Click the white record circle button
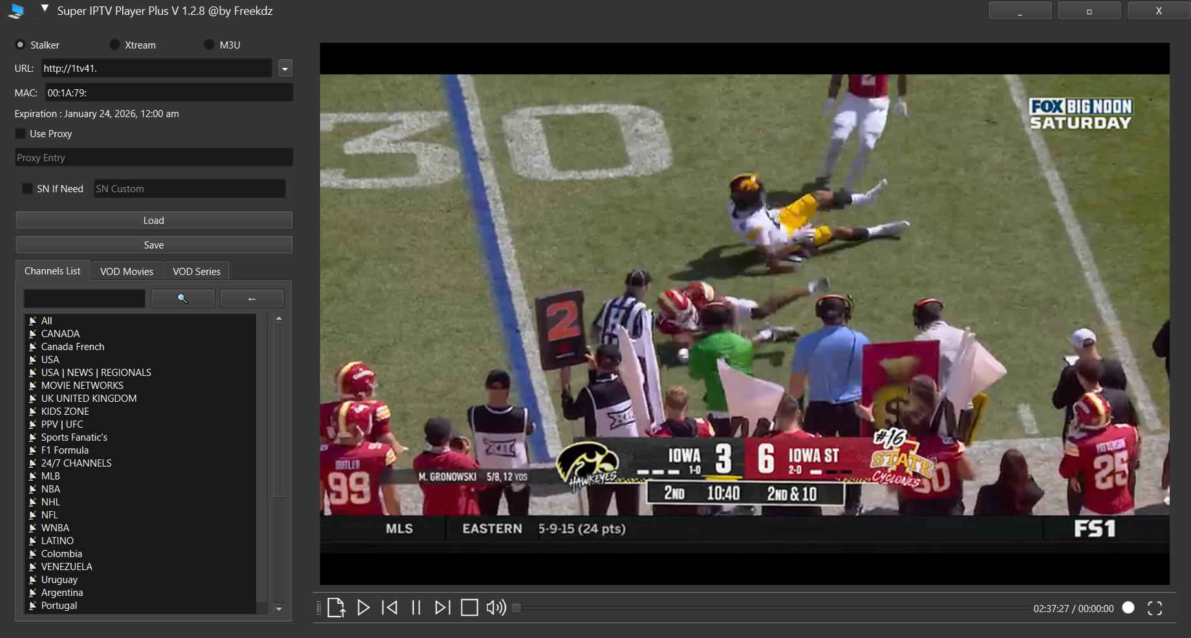 coord(1128,608)
